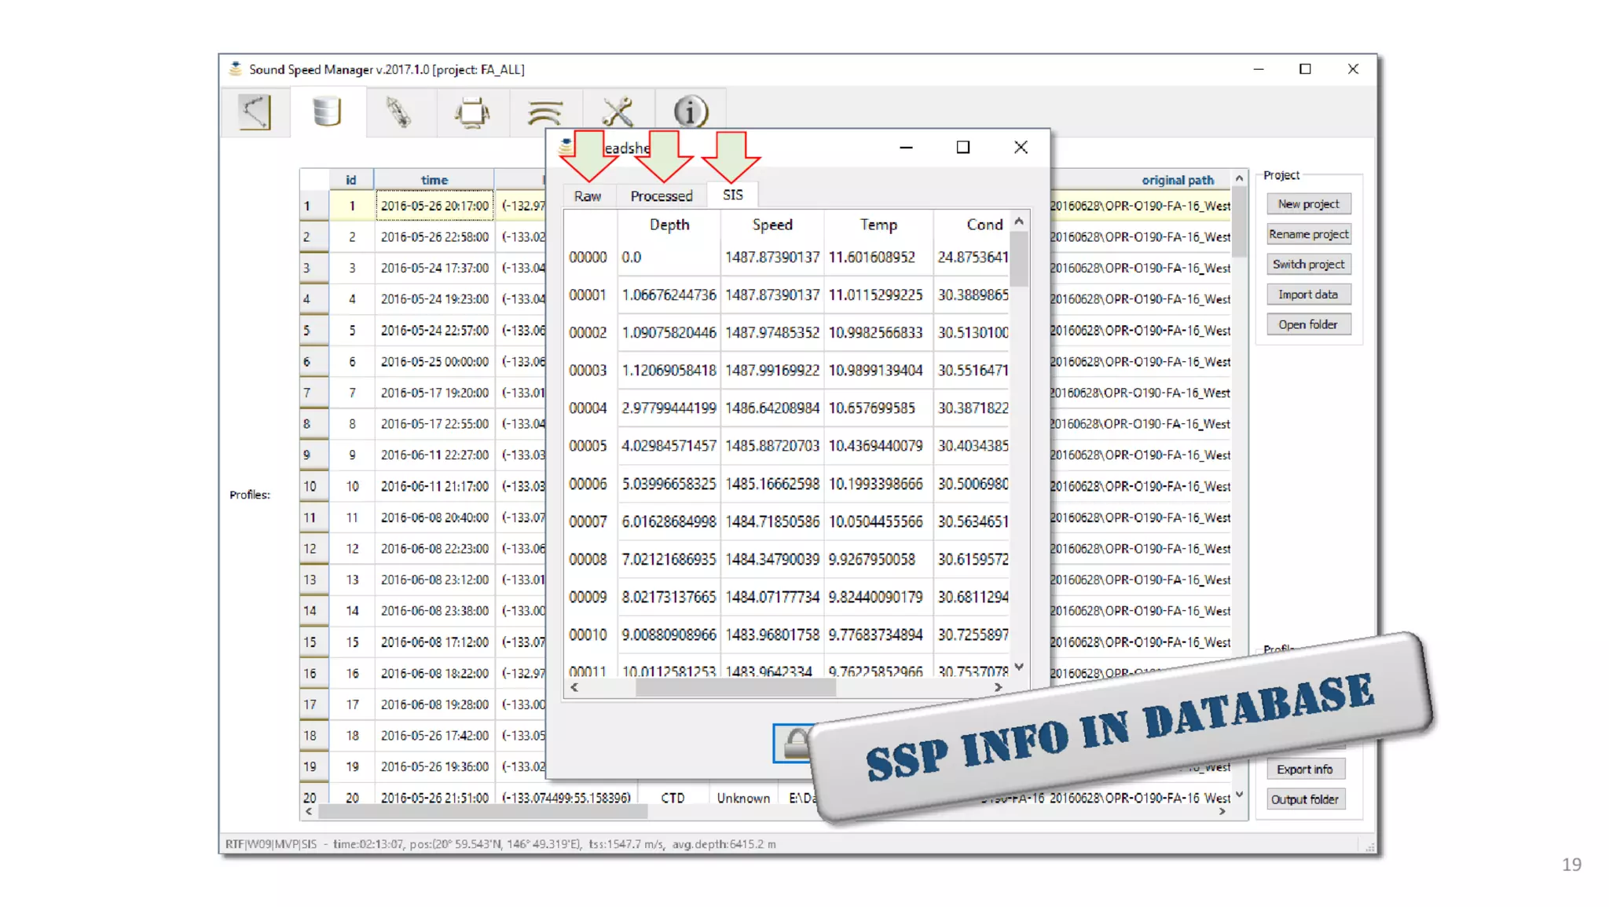Click the spreadsheet horizontal scrollbar right arrow

coord(998,687)
